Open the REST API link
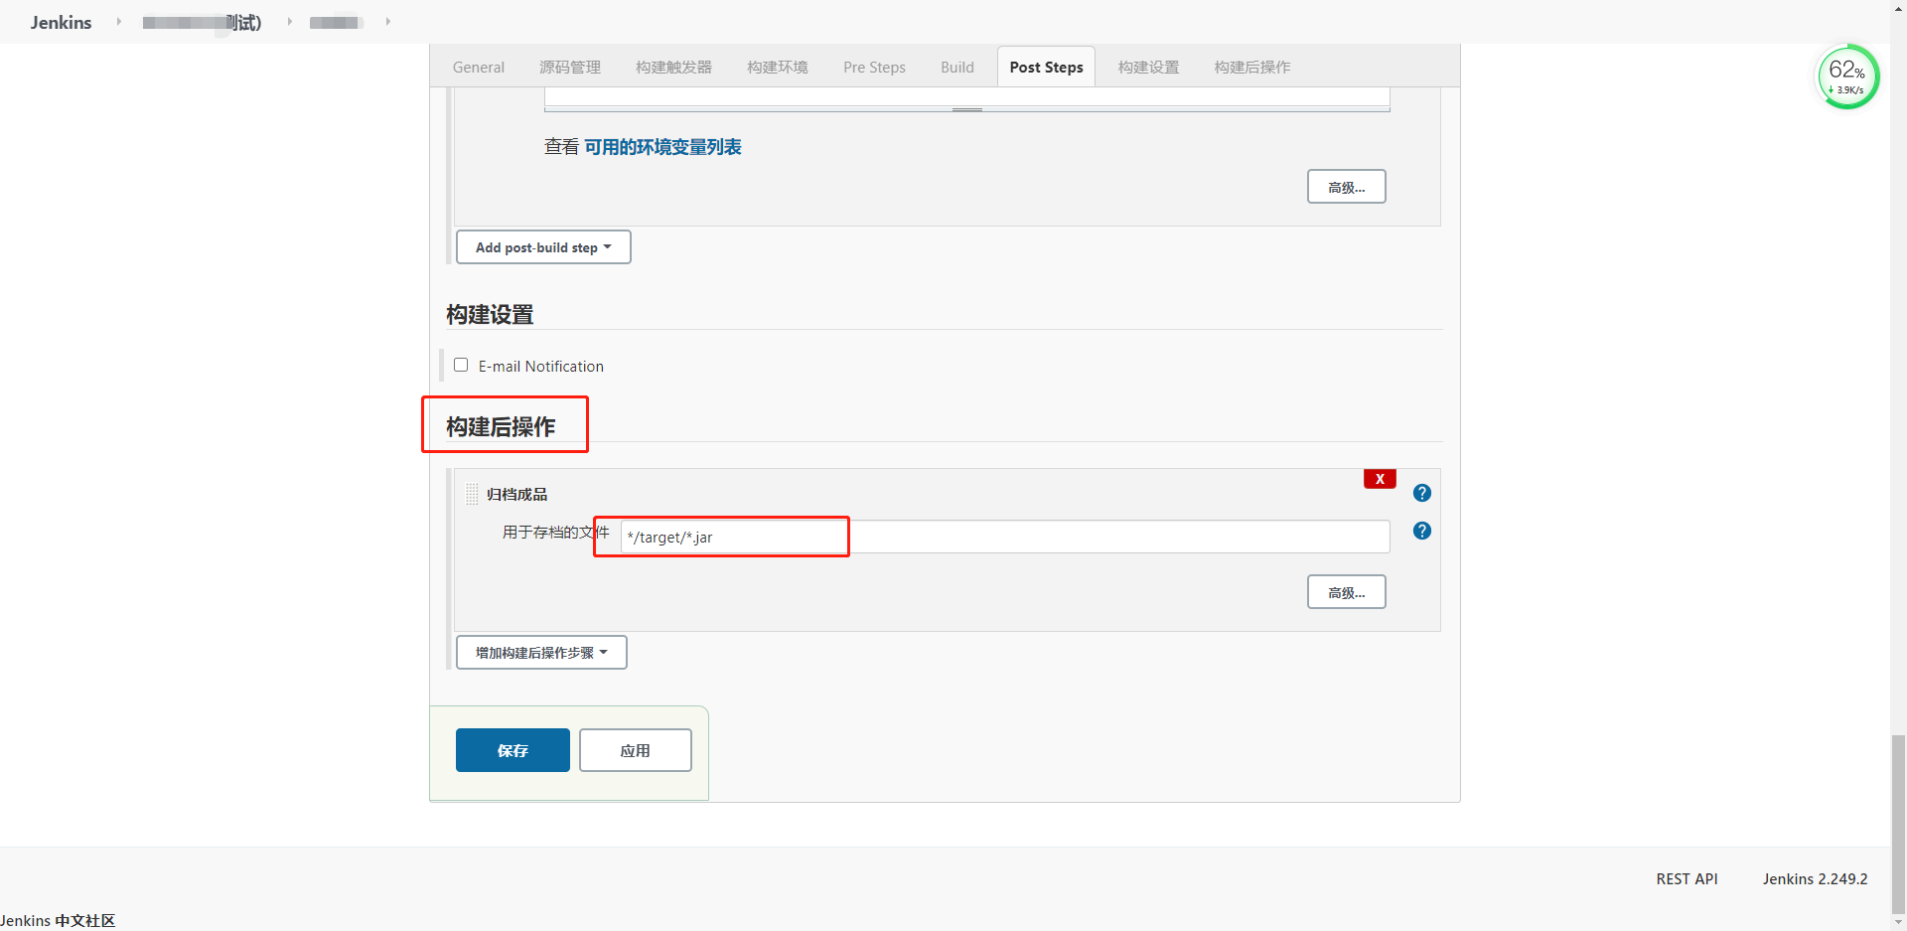Viewport: 1907px width, 931px height. pos(1687,879)
